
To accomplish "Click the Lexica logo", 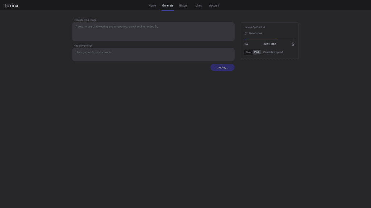I will pyautogui.click(x=11, y=5).
